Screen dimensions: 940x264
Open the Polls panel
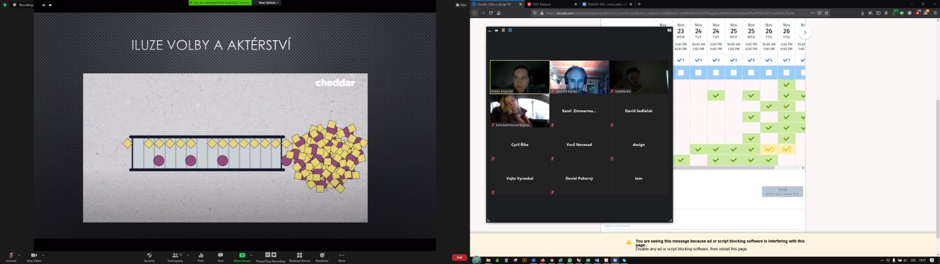click(200, 255)
